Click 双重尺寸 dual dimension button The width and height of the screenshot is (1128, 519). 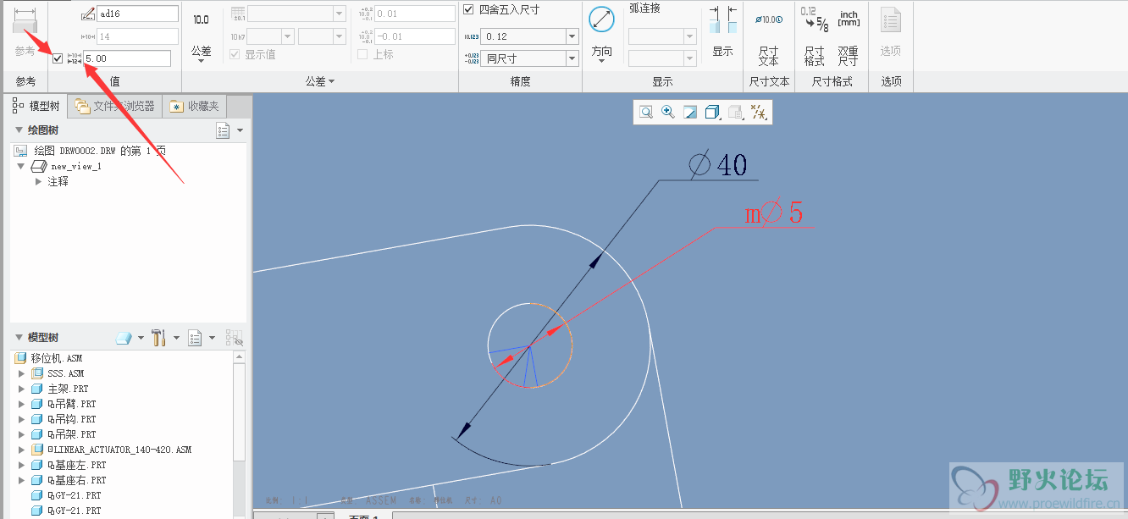849,37
